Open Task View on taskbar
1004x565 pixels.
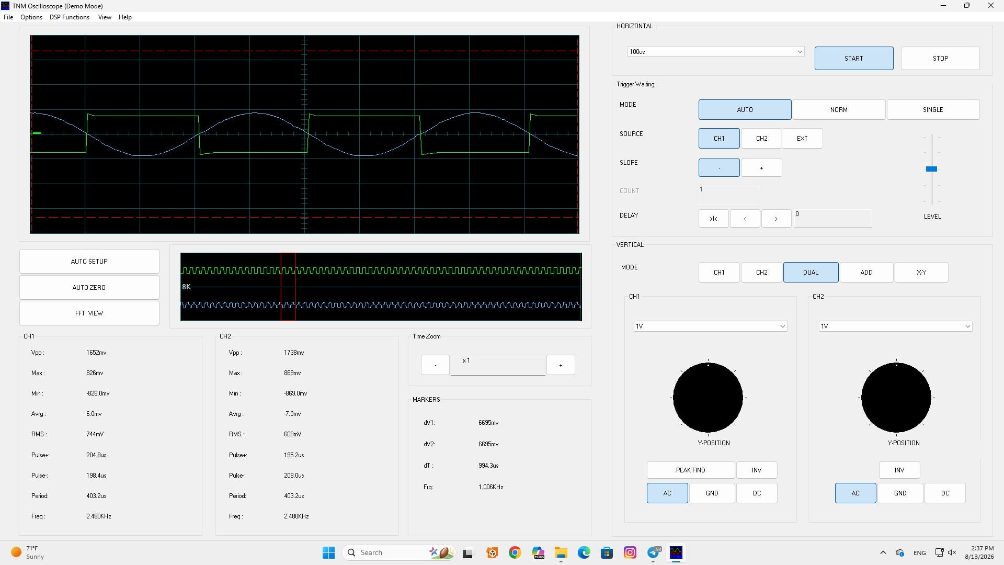[468, 552]
